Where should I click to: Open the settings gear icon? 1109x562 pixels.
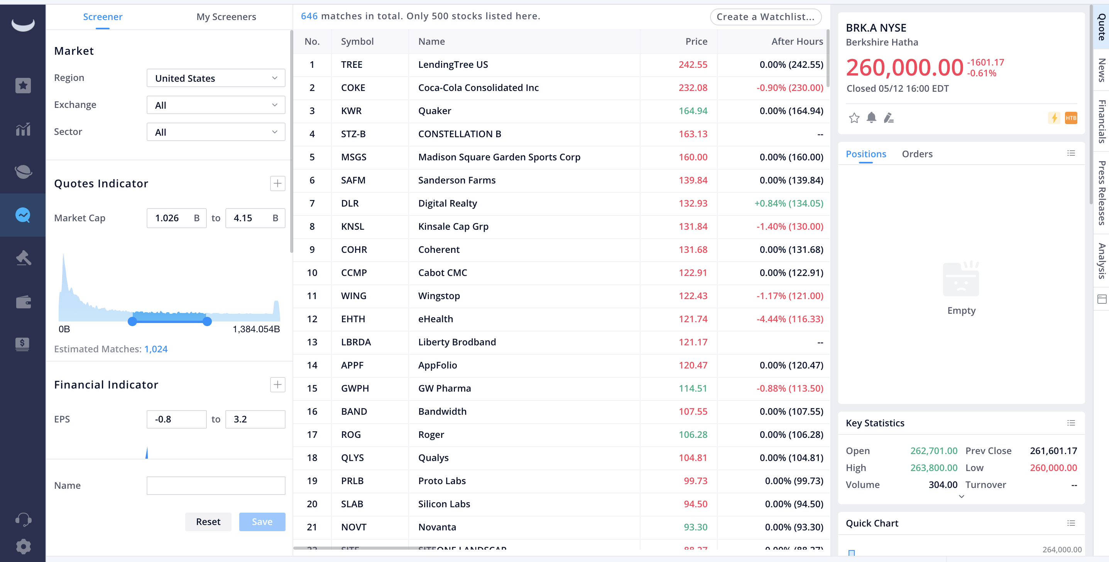point(23,547)
